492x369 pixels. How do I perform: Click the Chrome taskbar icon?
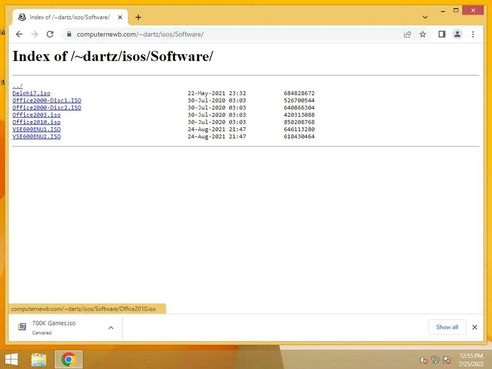click(68, 359)
